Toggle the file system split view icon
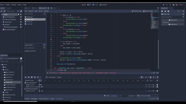Image resolution: width=186 pixels, height=104 pixels. click(x=21, y=58)
